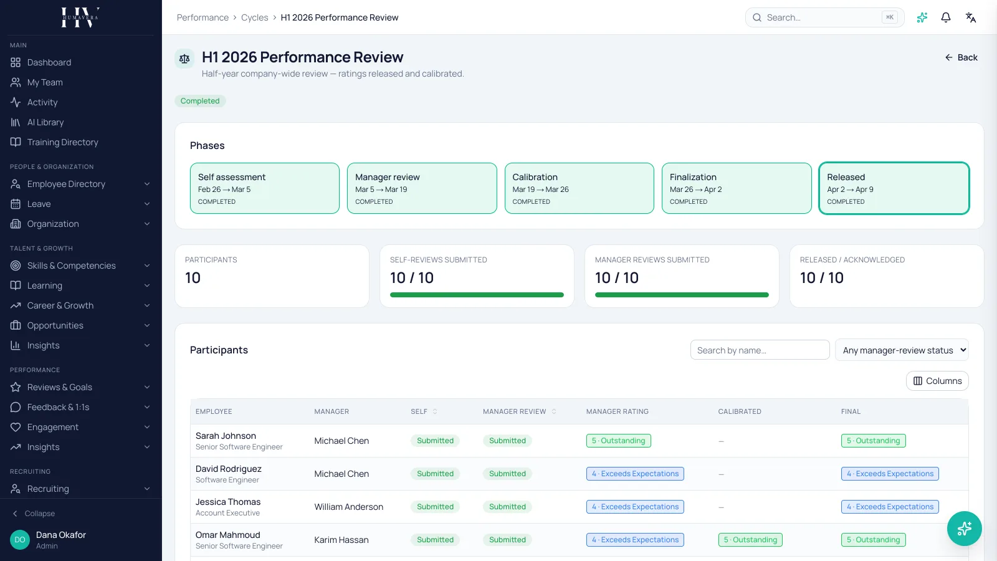This screenshot has width=997, height=561.
Task: Click Sarah Johnson final Outstanding badge
Action: point(873,441)
